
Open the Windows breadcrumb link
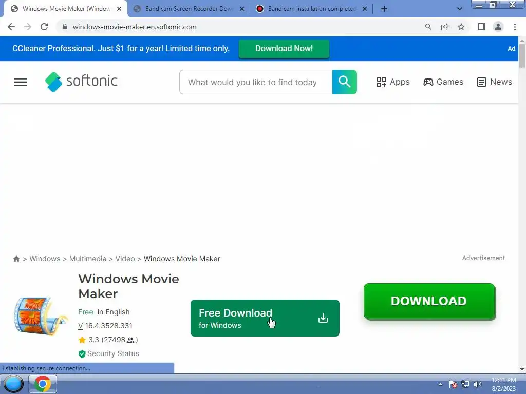point(45,259)
